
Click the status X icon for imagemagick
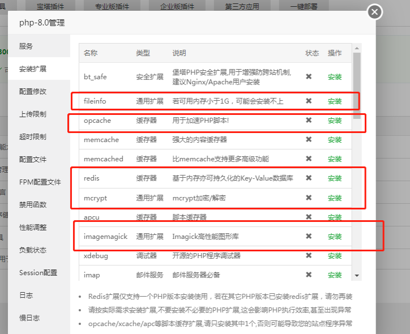309,236
